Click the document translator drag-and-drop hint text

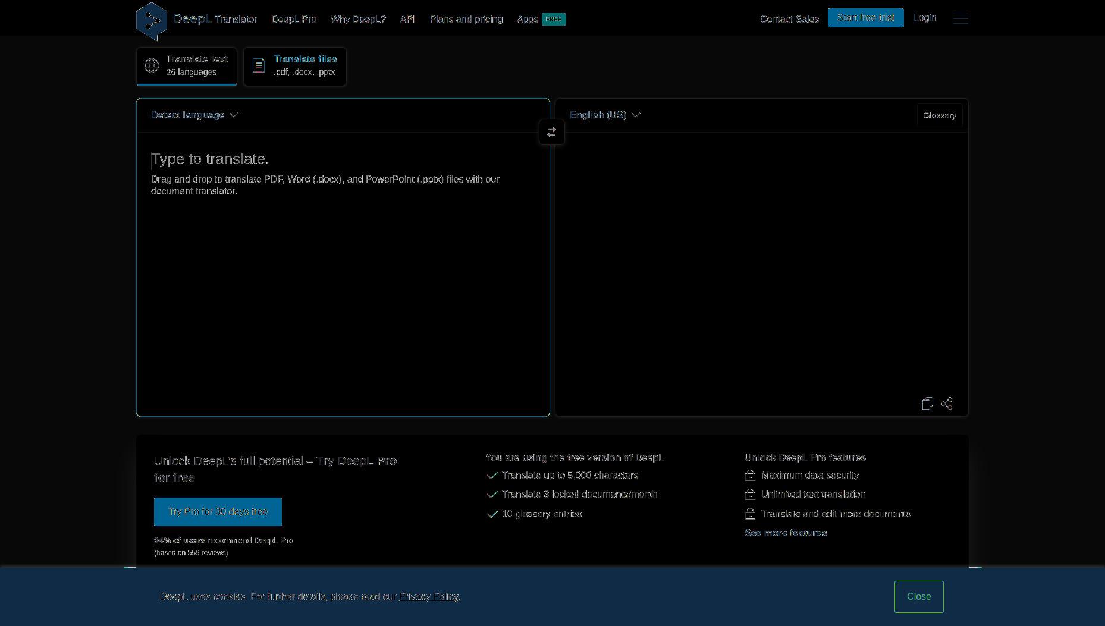pos(325,185)
